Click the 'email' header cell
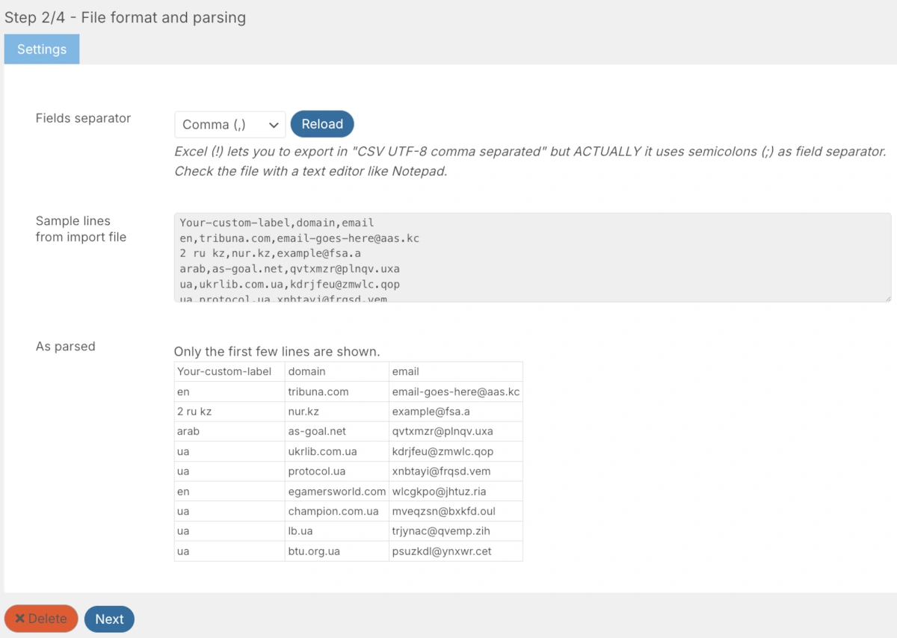The image size is (897, 638). pyautogui.click(x=456, y=371)
